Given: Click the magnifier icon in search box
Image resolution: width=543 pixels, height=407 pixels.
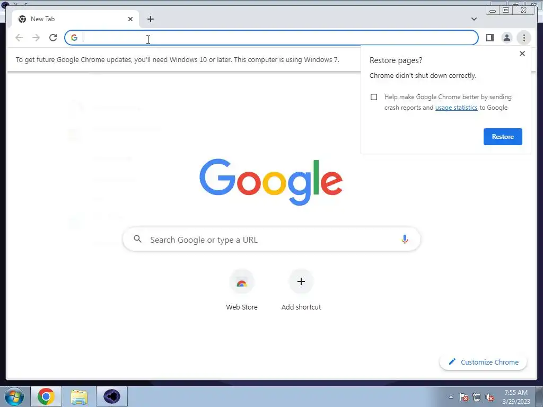Looking at the screenshot, I should click(x=137, y=239).
